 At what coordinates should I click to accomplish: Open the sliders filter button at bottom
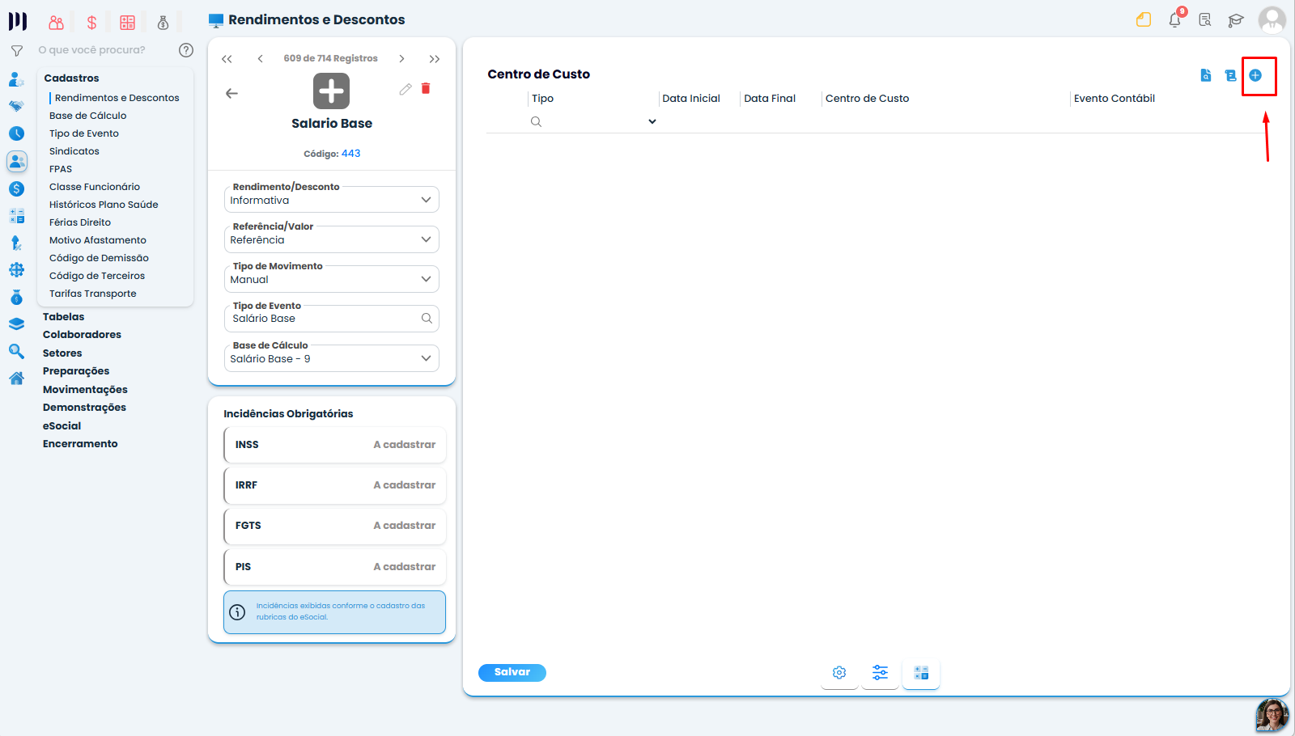(880, 673)
